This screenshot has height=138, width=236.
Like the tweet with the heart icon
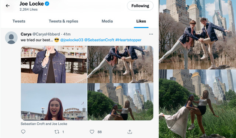(x=92, y=132)
